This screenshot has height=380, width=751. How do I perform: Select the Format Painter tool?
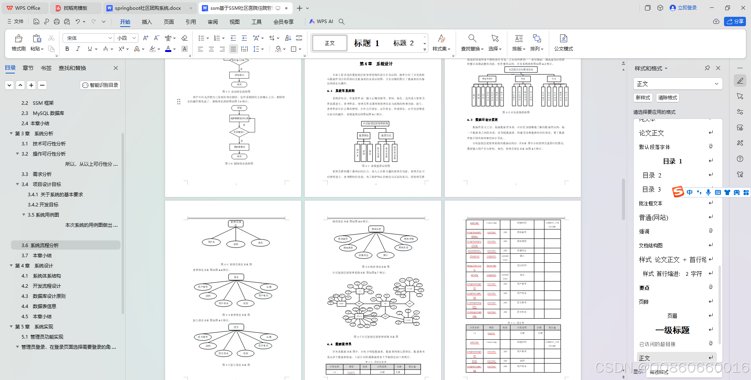(18, 43)
